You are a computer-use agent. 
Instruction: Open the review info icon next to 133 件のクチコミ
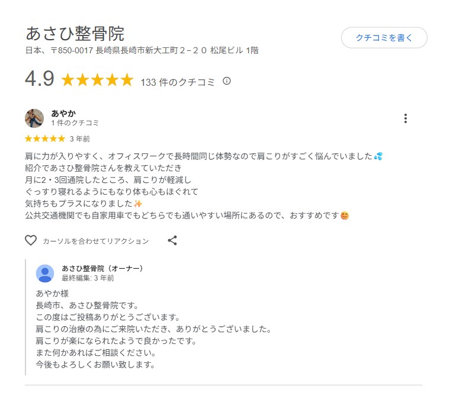pyautogui.click(x=227, y=81)
